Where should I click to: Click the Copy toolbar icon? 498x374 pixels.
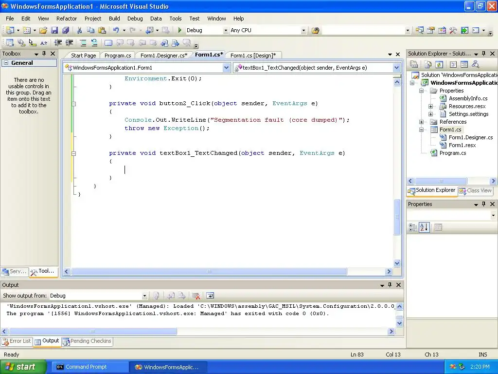(x=90, y=30)
